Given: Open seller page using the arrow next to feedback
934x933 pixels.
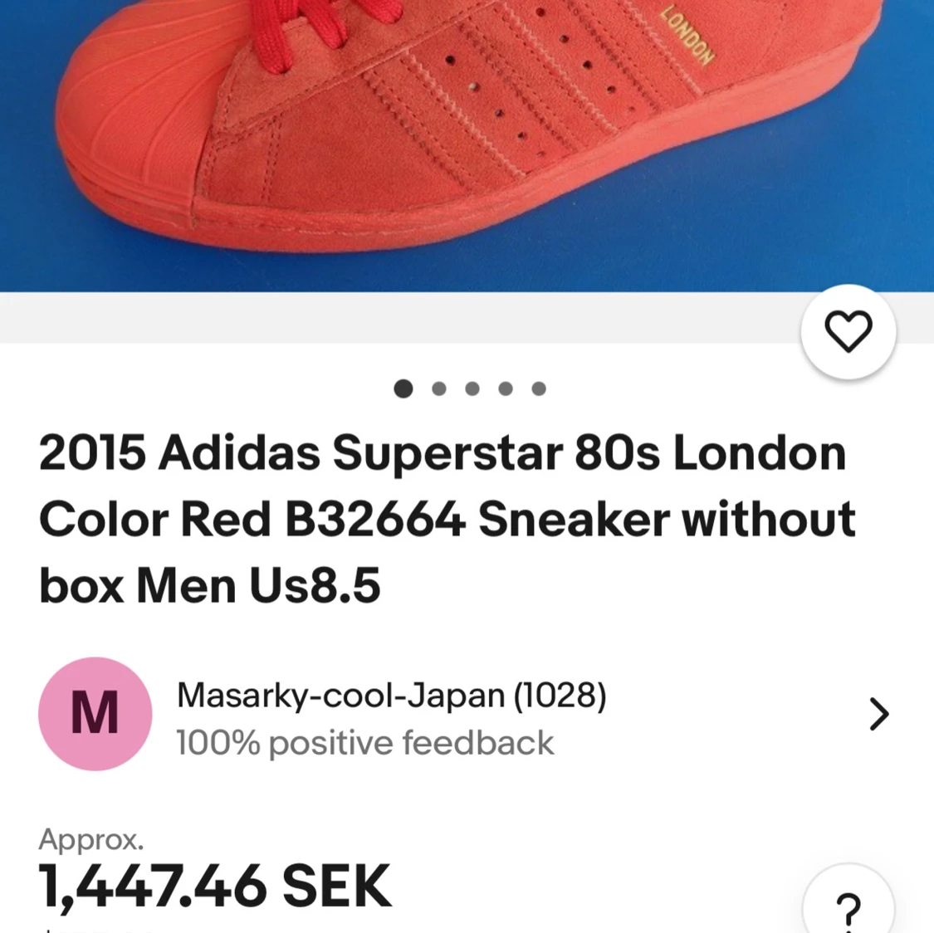Looking at the screenshot, I should tap(878, 714).
